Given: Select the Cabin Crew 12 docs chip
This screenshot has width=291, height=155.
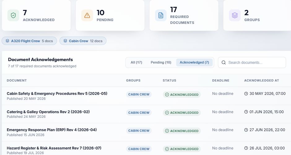Looking at the screenshot, I should (x=83, y=41).
